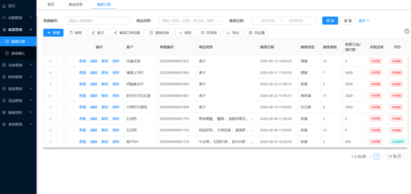Expand row details for XSDD00000001801

point(50,96)
